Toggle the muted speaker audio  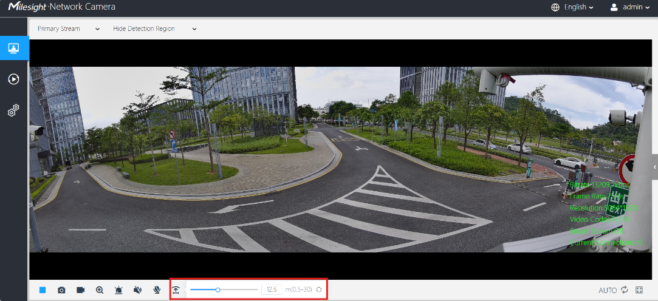tap(138, 290)
